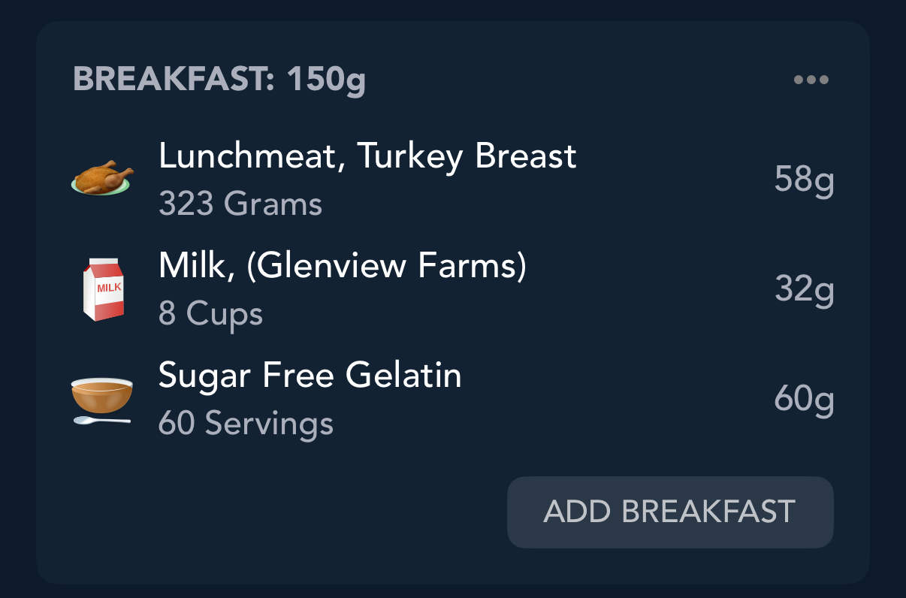The image size is (906, 598).
Task: Click the 58g value for turkey
Action: (x=804, y=180)
